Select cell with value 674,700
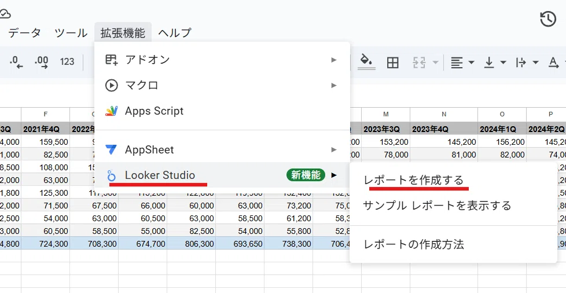Viewport: 566px width, 293px height. (142, 244)
